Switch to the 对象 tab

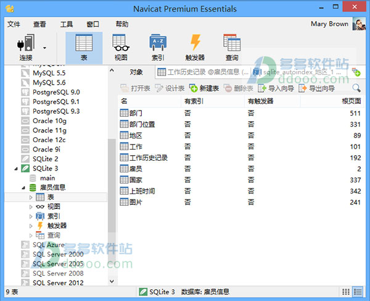136,72
